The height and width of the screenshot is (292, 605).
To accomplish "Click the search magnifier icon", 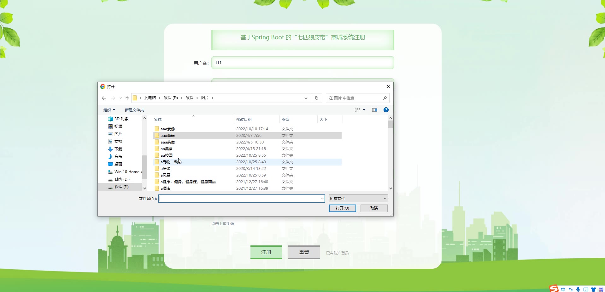I will (385, 98).
